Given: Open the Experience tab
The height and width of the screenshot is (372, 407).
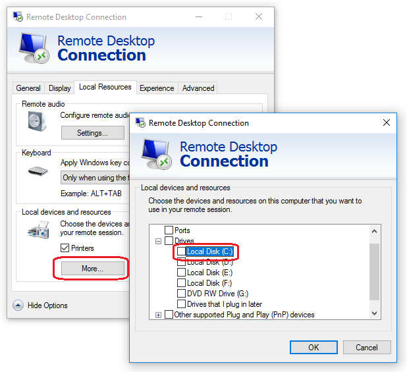Looking at the screenshot, I should (x=157, y=88).
